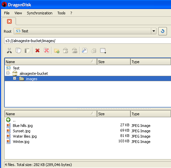171x168 pixels.
Task: Click the Water lilies.jpg file icon
Action: coord(8,136)
